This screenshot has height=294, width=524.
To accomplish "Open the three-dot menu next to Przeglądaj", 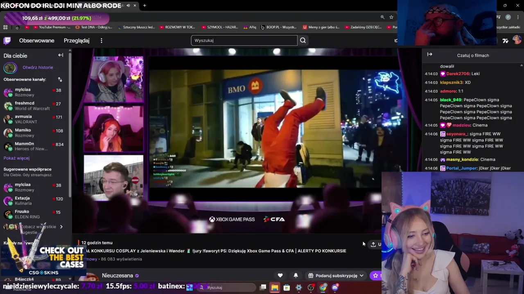I will [x=102, y=40].
